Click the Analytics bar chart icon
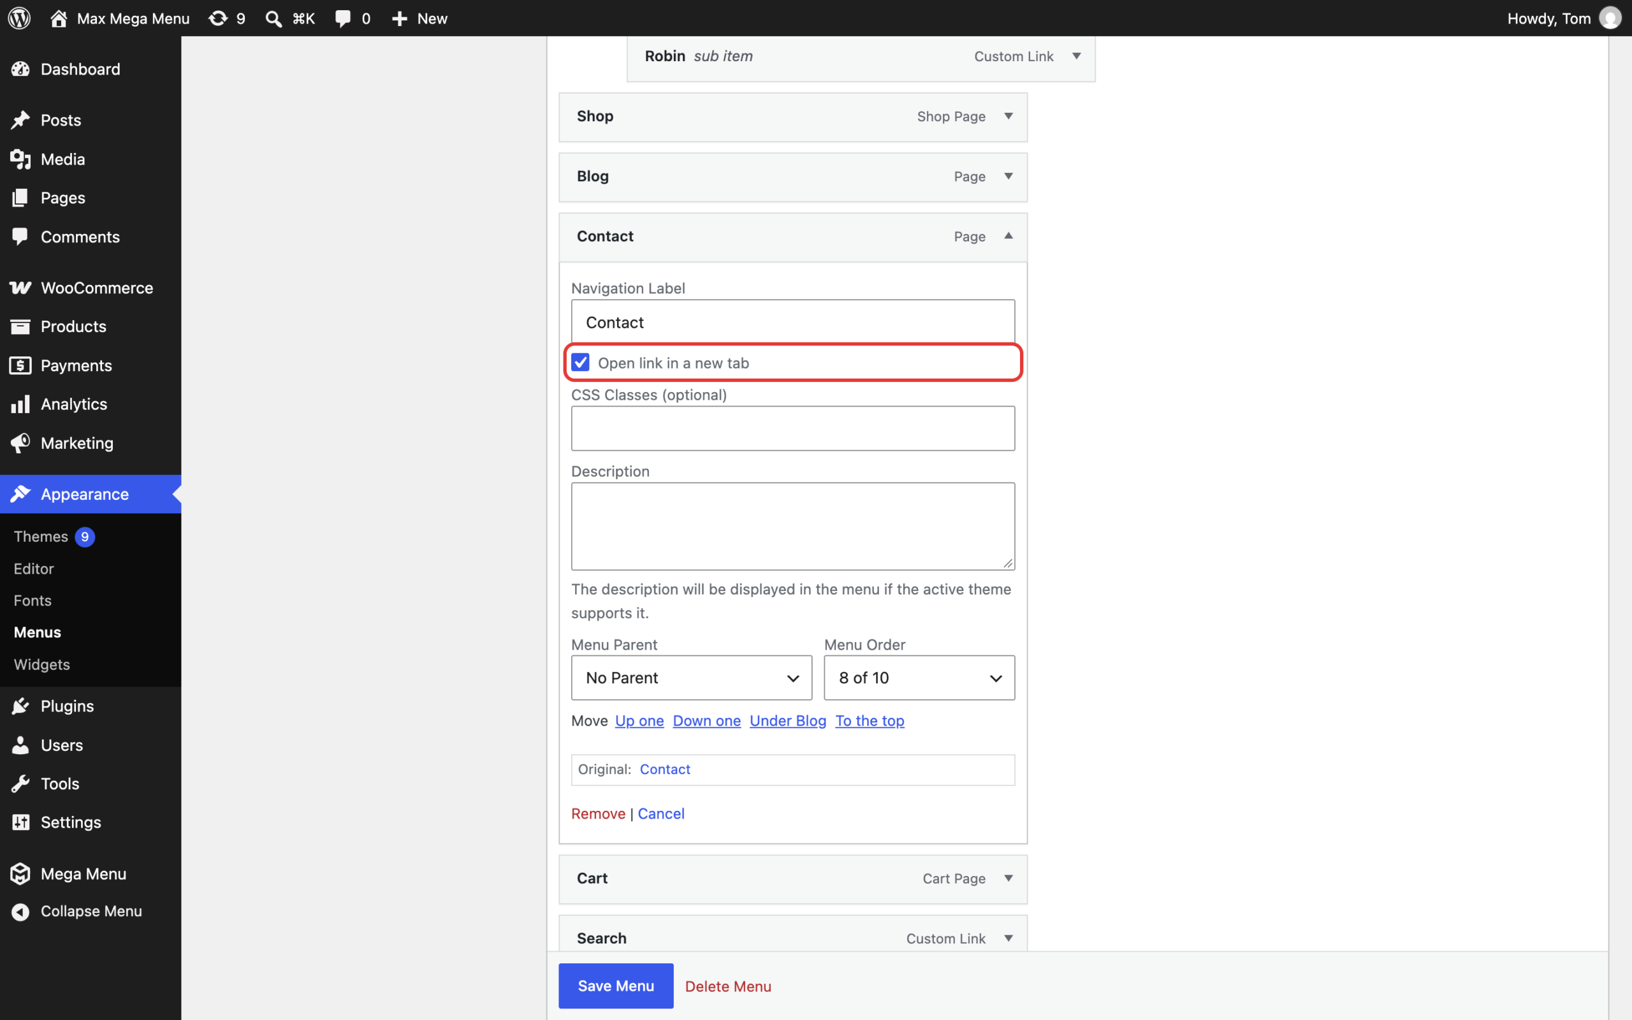This screenshot has width=1632, height=1020. [20, 404]
